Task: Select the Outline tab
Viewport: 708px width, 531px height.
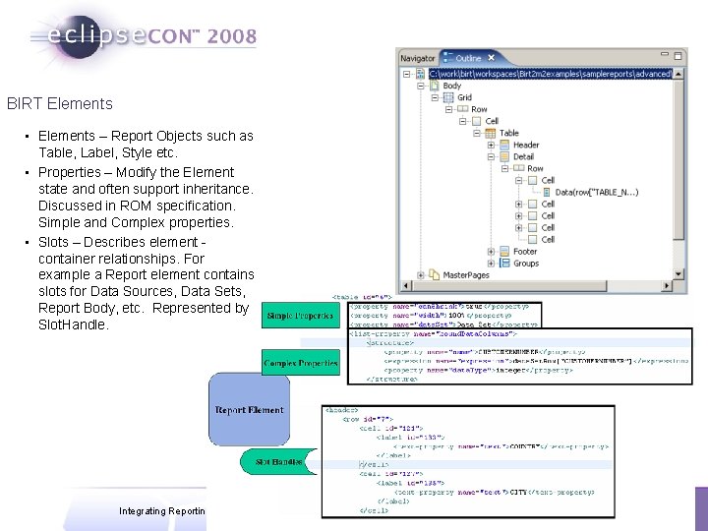Action: [468, 58]
